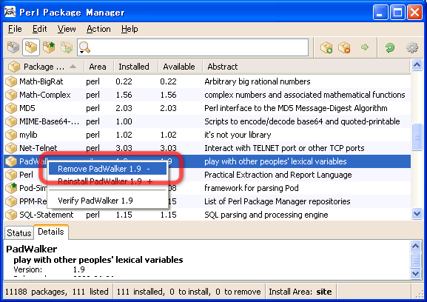427x302 pixels.
Task: Click the starred package icon of Pod-Sim row
Action: (x=11, y=188)
